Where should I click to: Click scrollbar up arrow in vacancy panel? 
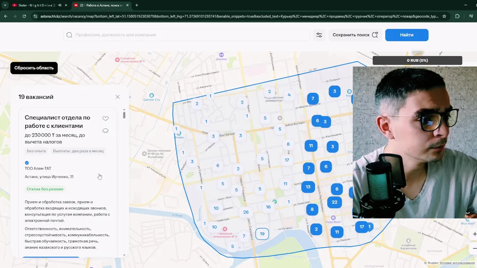[x=124, y=109]
